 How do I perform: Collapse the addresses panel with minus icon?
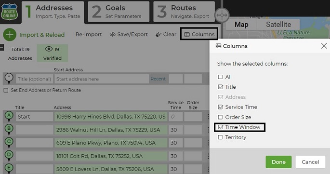[x=1, y=47]
